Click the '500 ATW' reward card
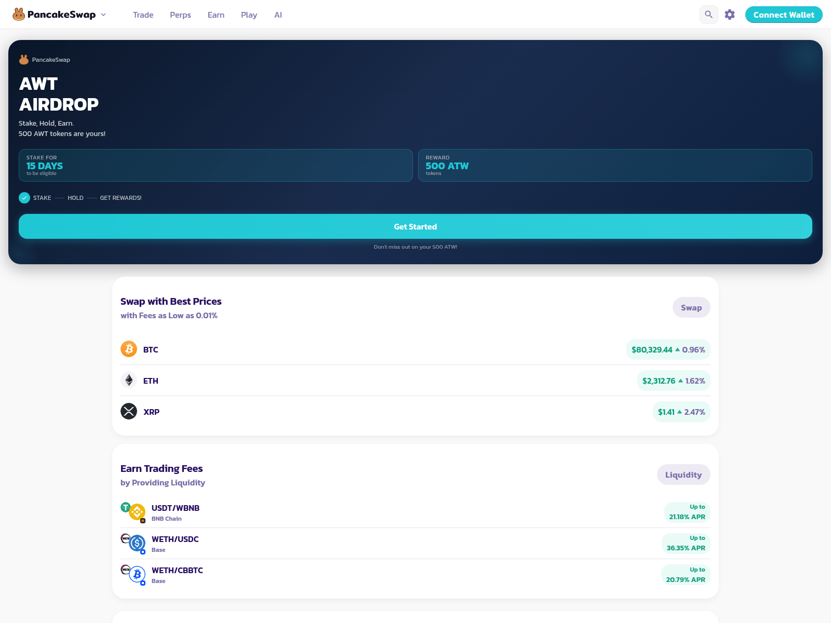This screenshot has height=623, width=831. point(615,165)
